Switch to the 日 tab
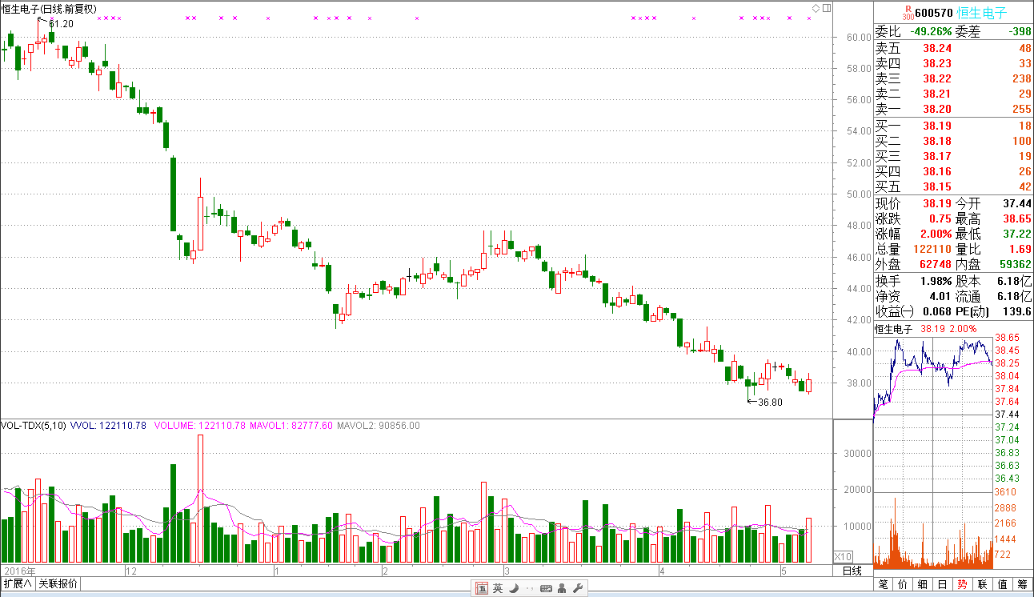 point(943,584)
